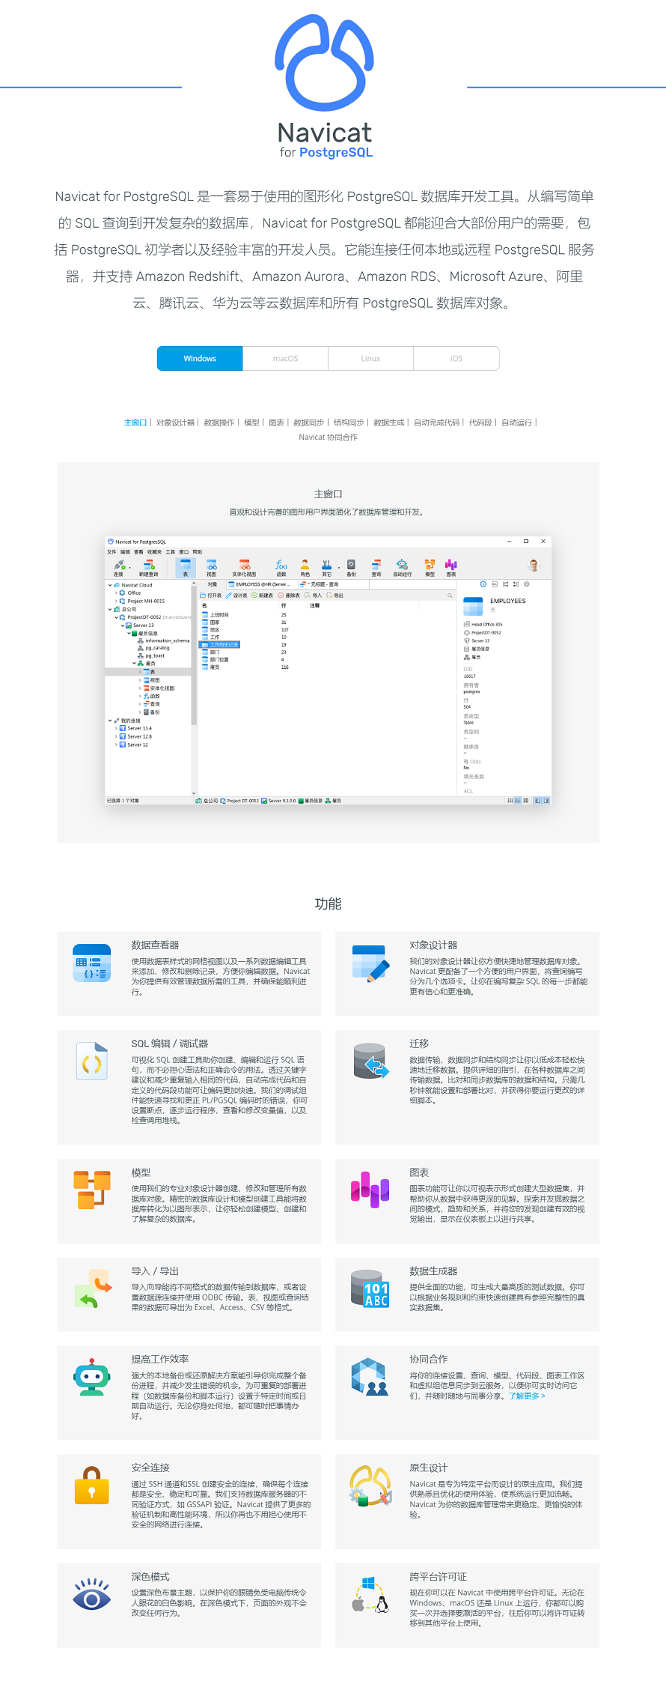The height and width of the screenshot is (1699, 666).
Task: Click the 数据查看器 feature icon
Action: point(92,963)
